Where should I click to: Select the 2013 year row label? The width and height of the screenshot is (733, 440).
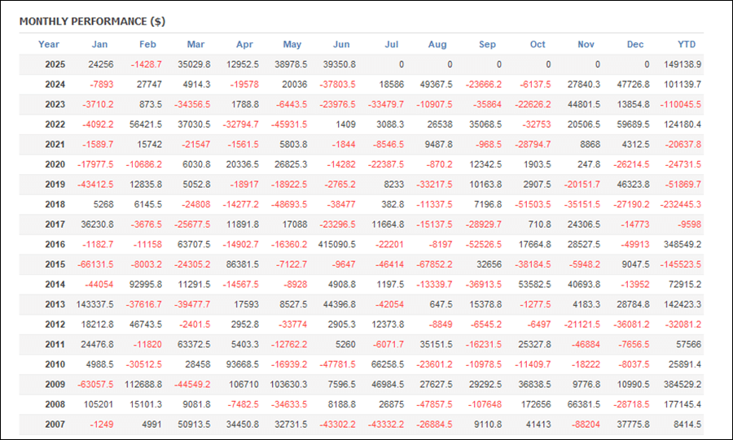pyautogui.click(x=55, y=305)
